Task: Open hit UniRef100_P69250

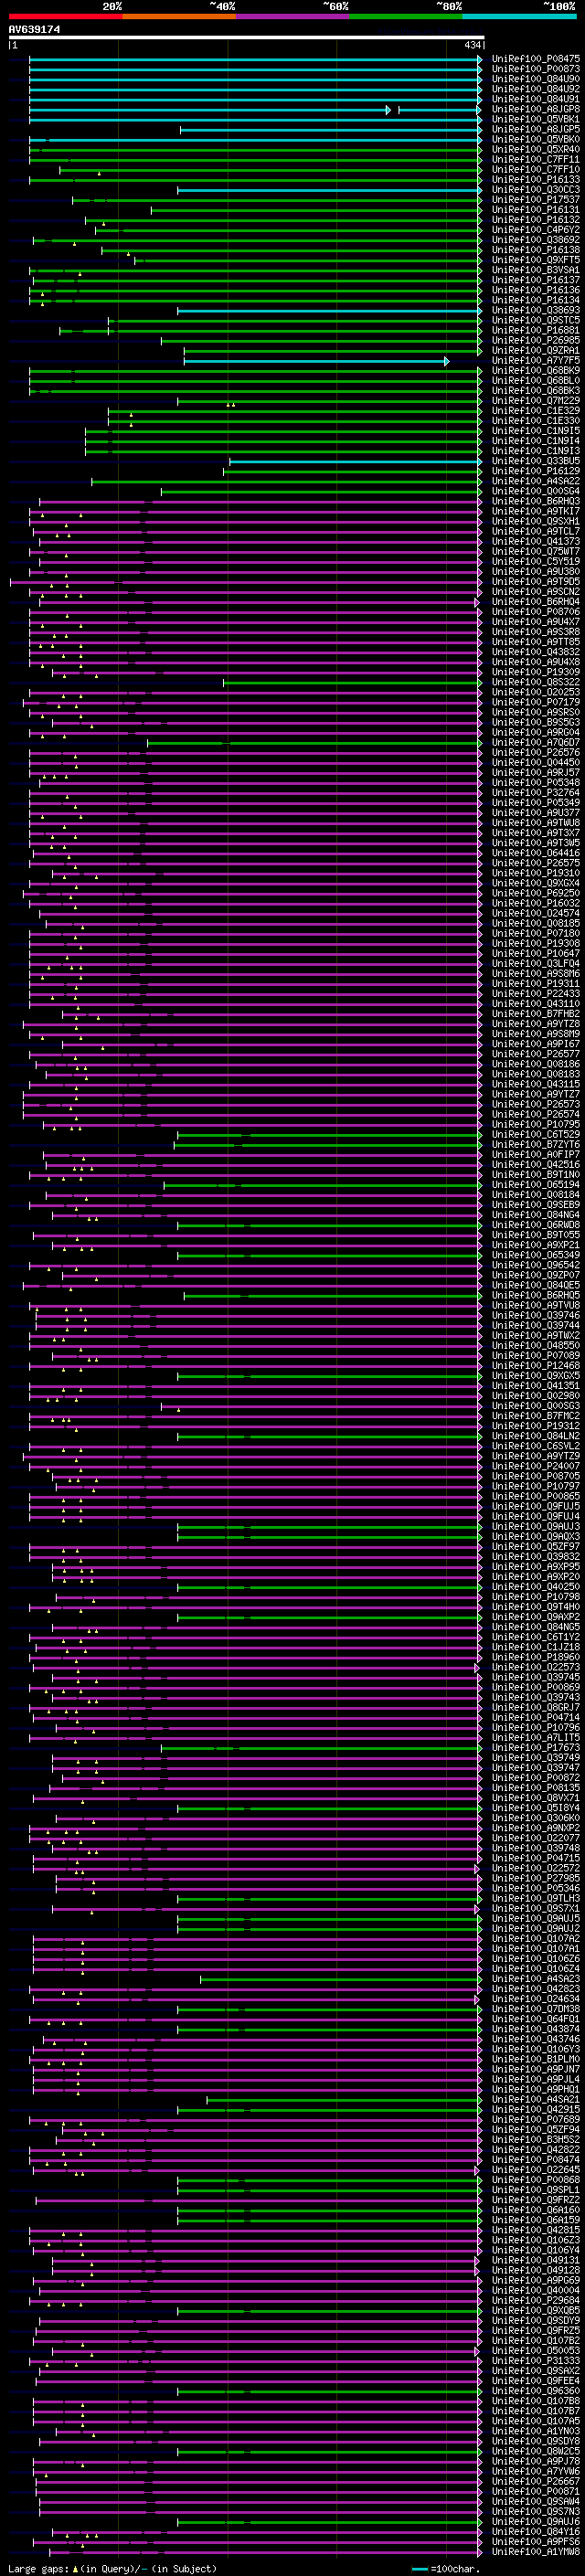Action: [x=535, y=893]
